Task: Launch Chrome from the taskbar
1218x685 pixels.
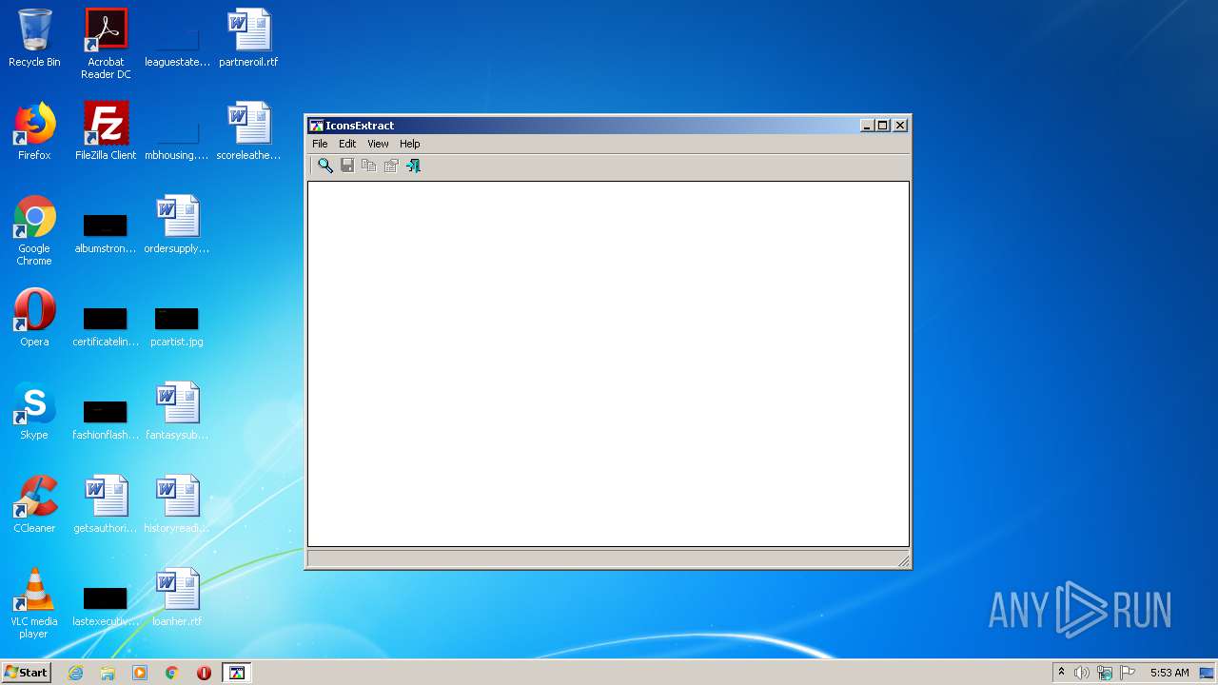Action: pyautogui.click(x=172, y=673)
